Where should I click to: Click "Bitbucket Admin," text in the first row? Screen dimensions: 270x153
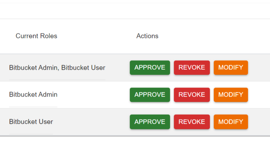[x=34, y=68]
